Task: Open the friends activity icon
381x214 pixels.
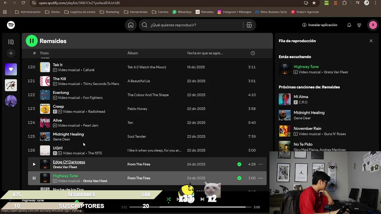Action: 359,25
